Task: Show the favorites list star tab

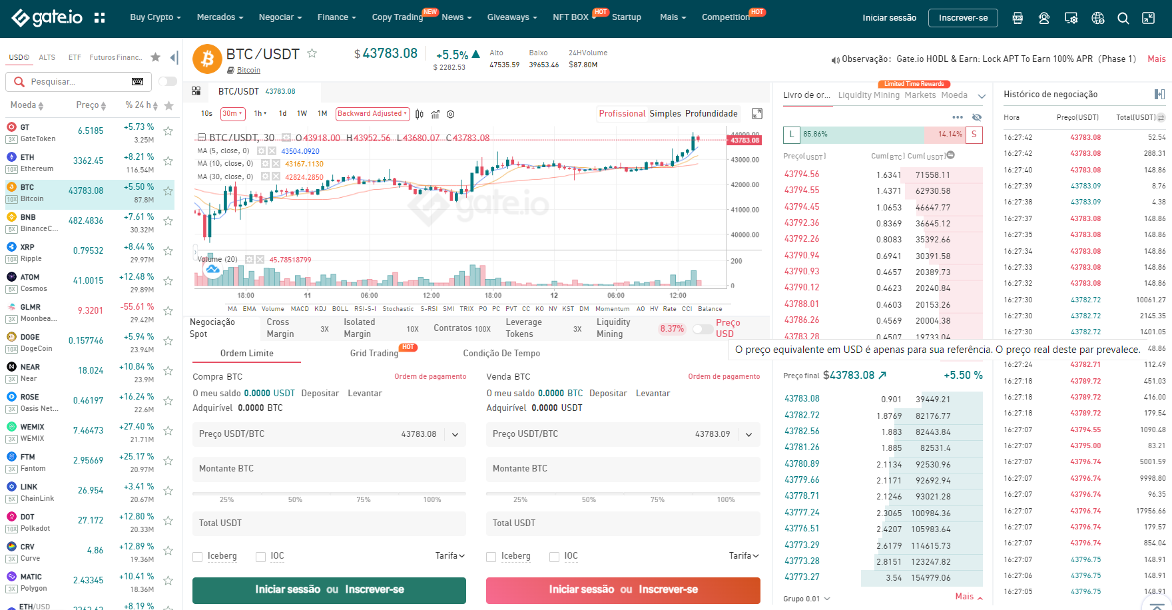Action: point(156,57)
